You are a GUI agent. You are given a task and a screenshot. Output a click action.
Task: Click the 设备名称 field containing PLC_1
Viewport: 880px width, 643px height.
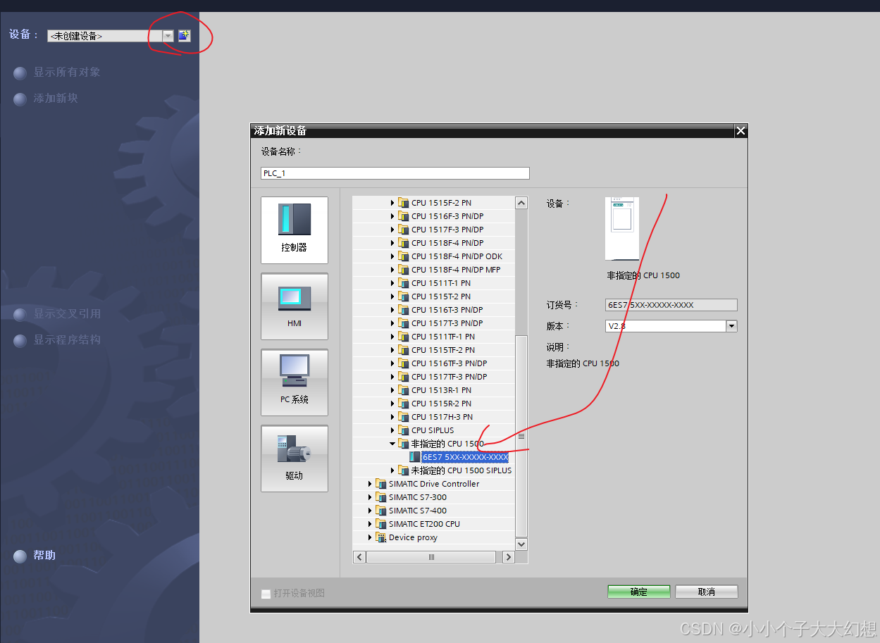[395, 173]
